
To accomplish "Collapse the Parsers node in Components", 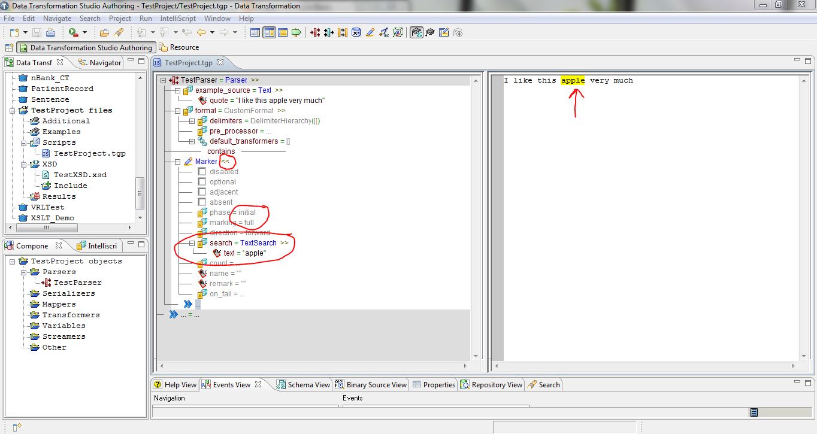I will click(23, 272).
